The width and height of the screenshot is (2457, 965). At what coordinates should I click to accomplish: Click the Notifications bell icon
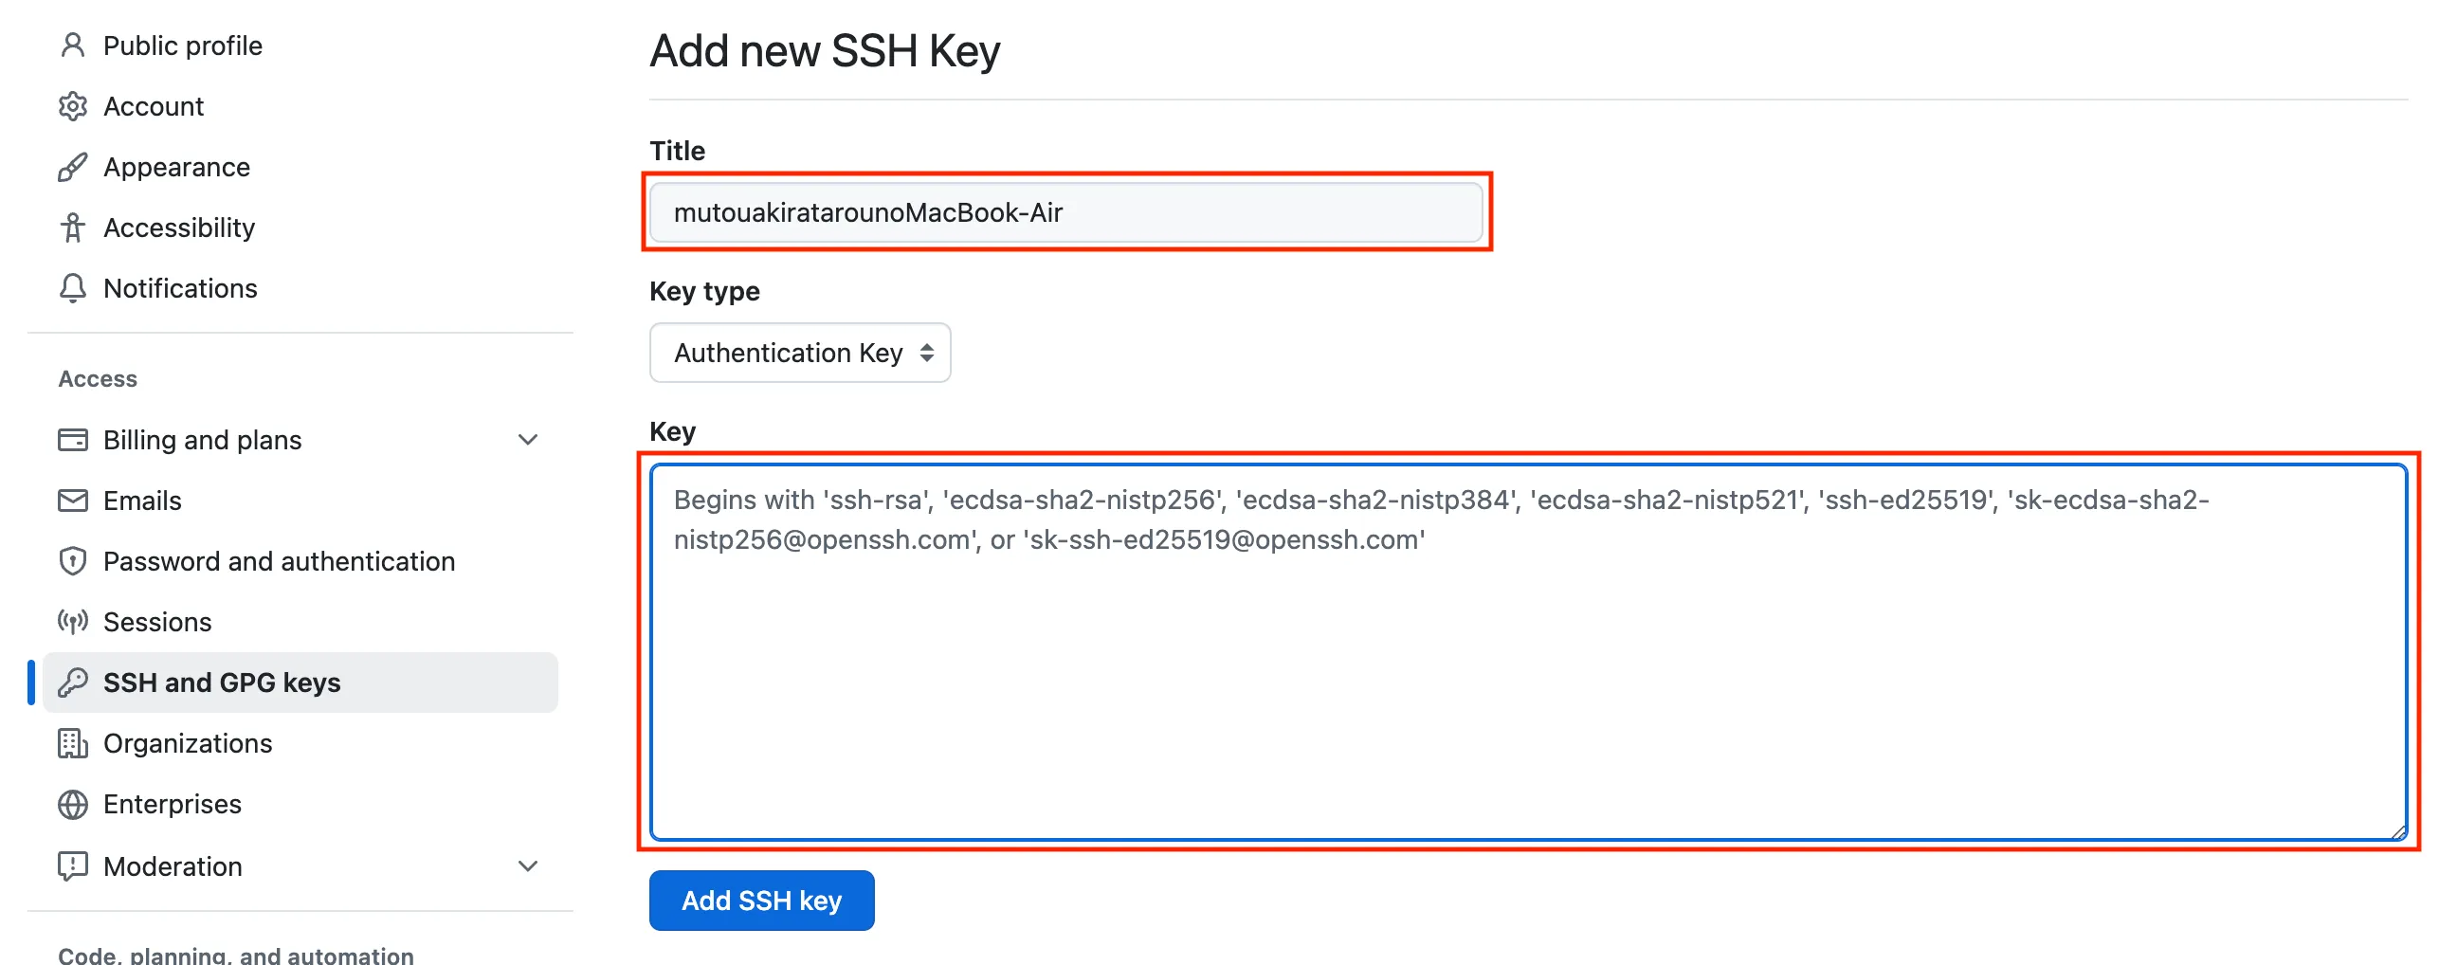tap(72, 288)
